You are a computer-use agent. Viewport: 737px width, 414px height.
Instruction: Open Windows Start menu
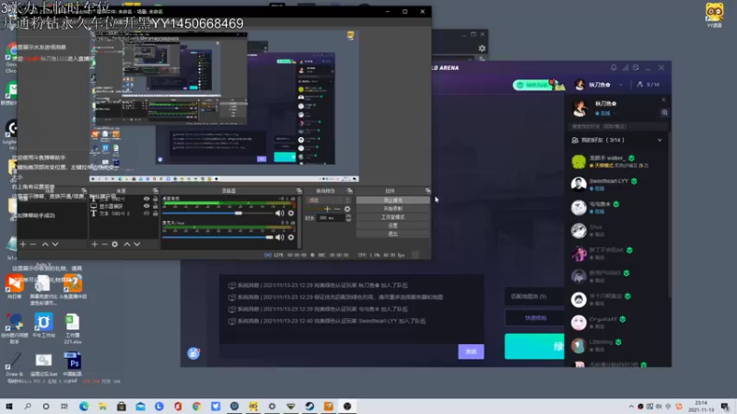coord(9,407)
